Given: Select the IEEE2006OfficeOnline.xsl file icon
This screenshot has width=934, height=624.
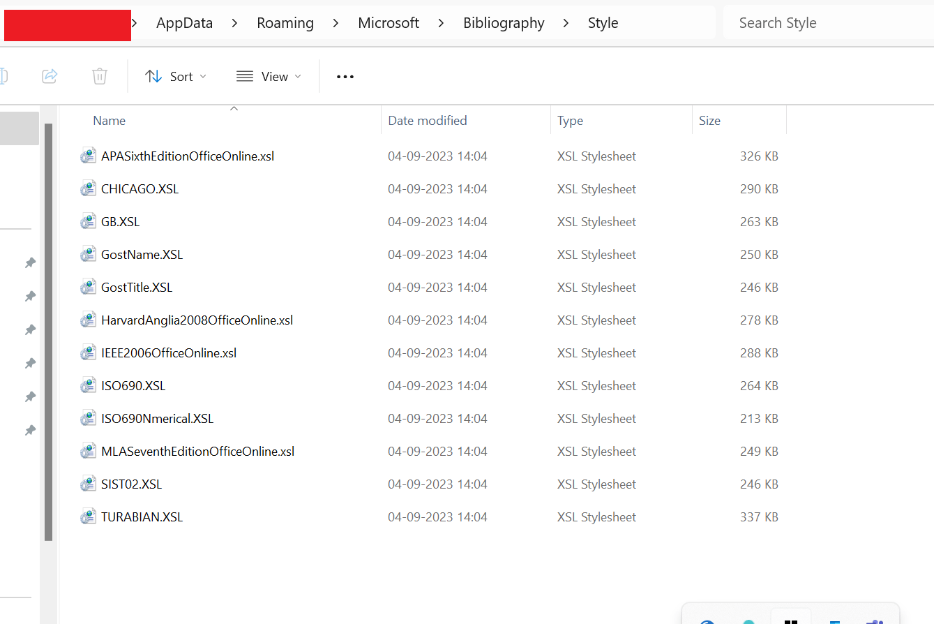Looking at the screenshot, I should pyautogui.click(x=88, y=353).
